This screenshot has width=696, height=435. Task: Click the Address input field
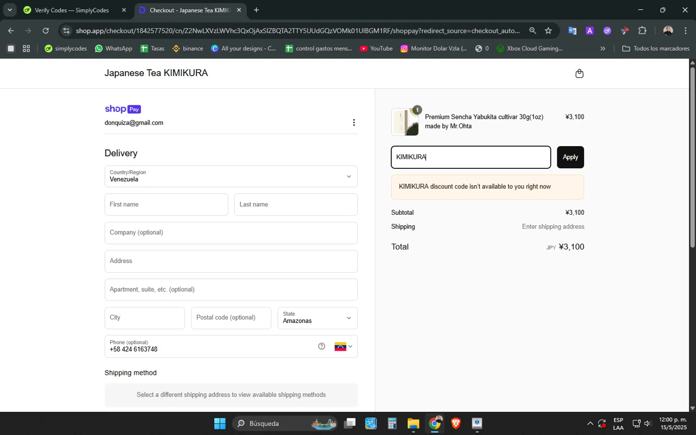(231, 261)
